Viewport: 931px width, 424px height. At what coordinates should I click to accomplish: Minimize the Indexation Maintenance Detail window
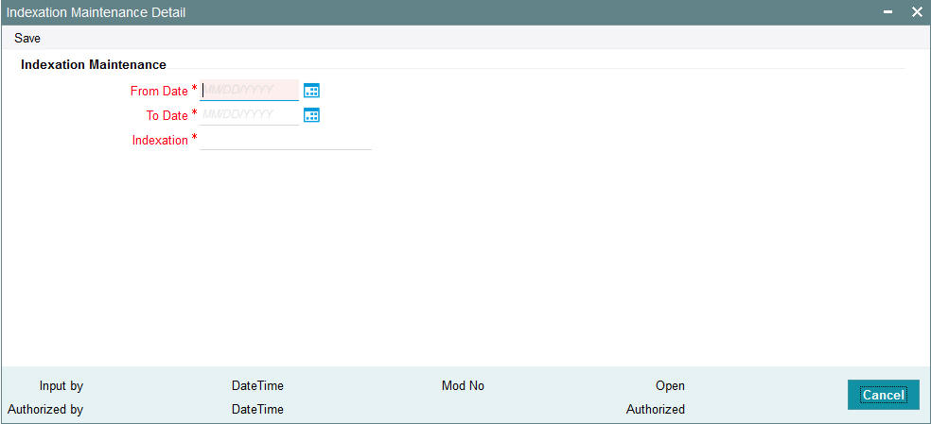pos(888,12)
